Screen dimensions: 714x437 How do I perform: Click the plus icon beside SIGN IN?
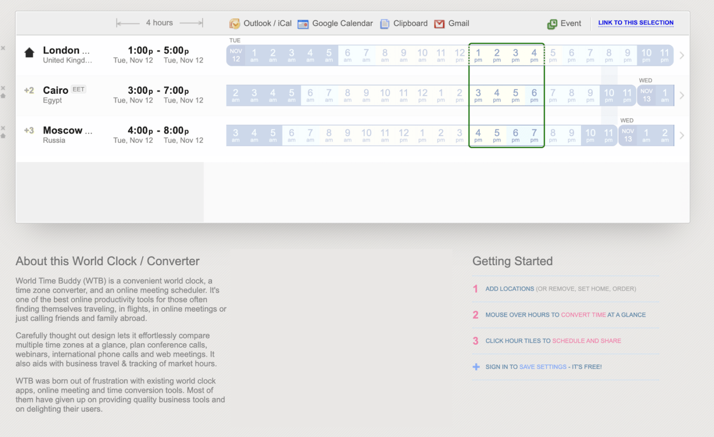[476, 367]
